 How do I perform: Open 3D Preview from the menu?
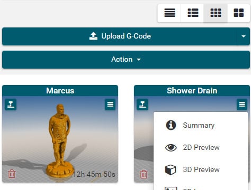[201, 169]
